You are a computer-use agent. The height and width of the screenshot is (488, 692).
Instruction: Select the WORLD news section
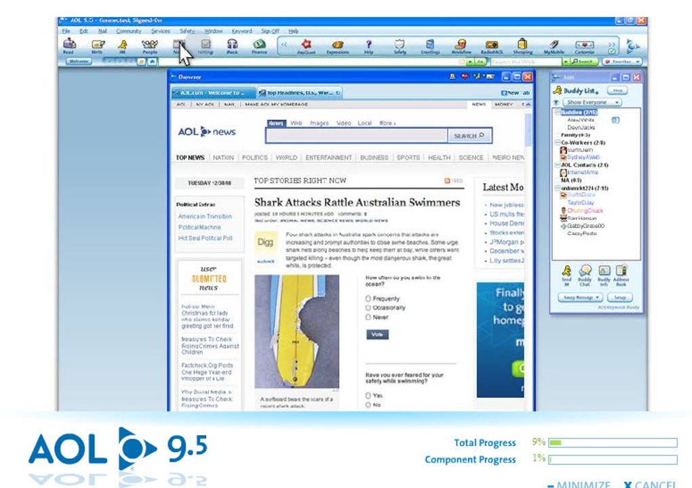pos(286,157)
